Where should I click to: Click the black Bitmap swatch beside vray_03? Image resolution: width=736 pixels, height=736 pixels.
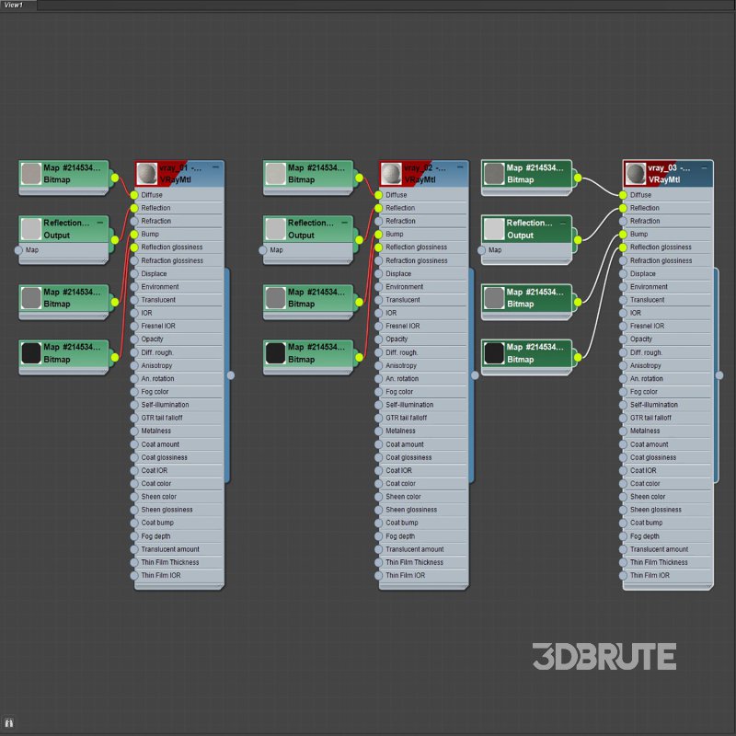tap(494, 352)
